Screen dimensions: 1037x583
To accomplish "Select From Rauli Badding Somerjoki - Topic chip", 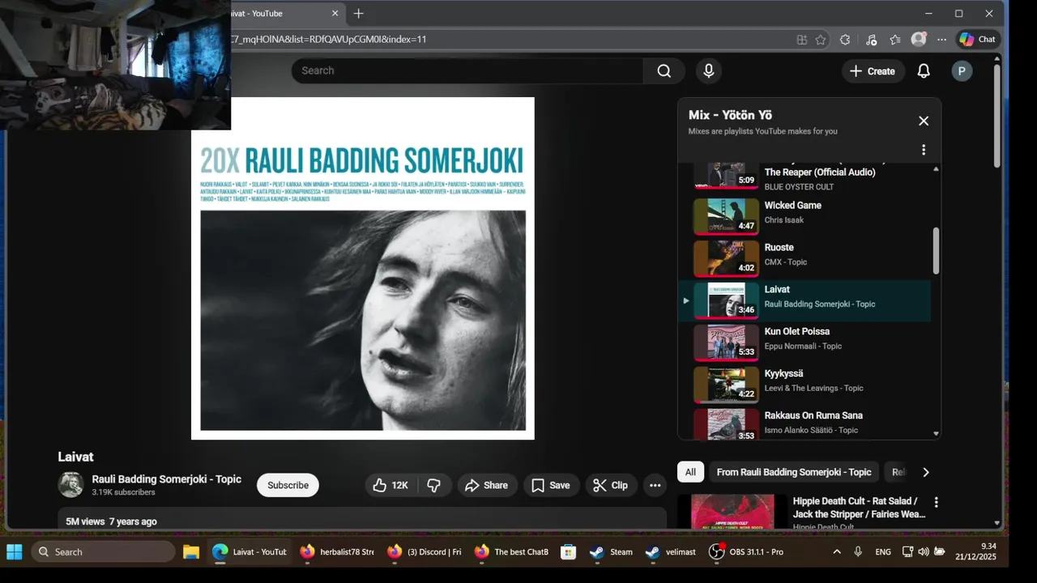I will coord(794,472).
